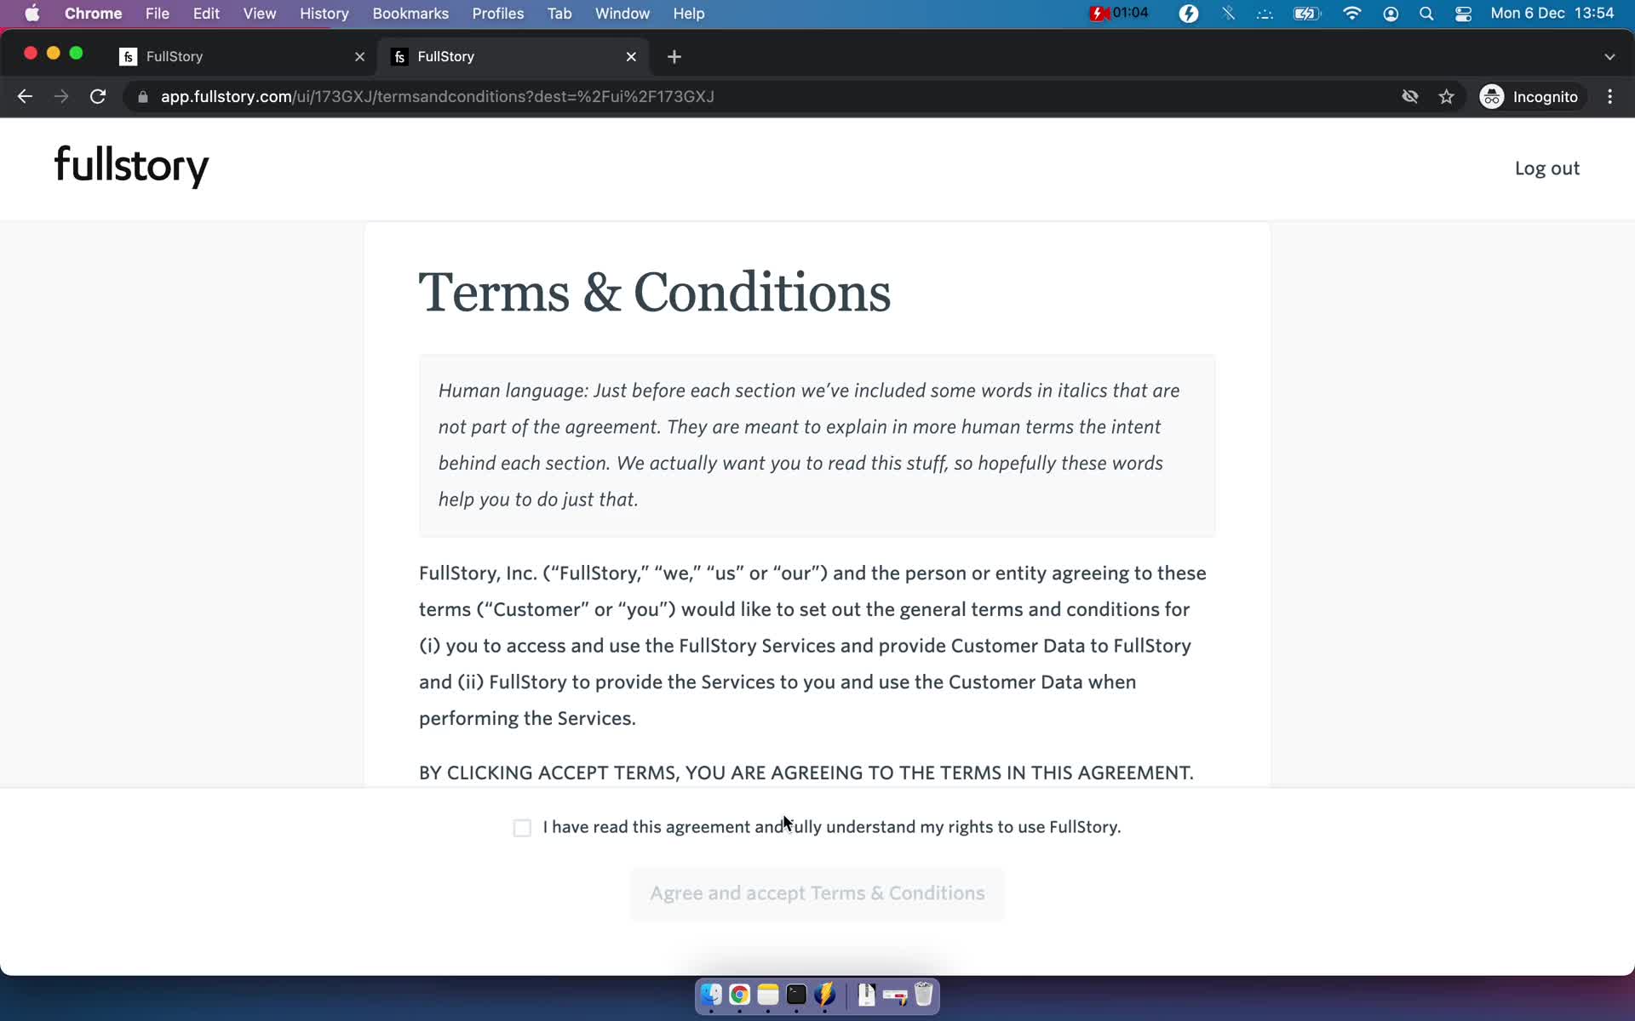This screenshot has height=1021, width=1635.
Task: Check the agreement confirmation checkbox
Action: tap(521, 826)
